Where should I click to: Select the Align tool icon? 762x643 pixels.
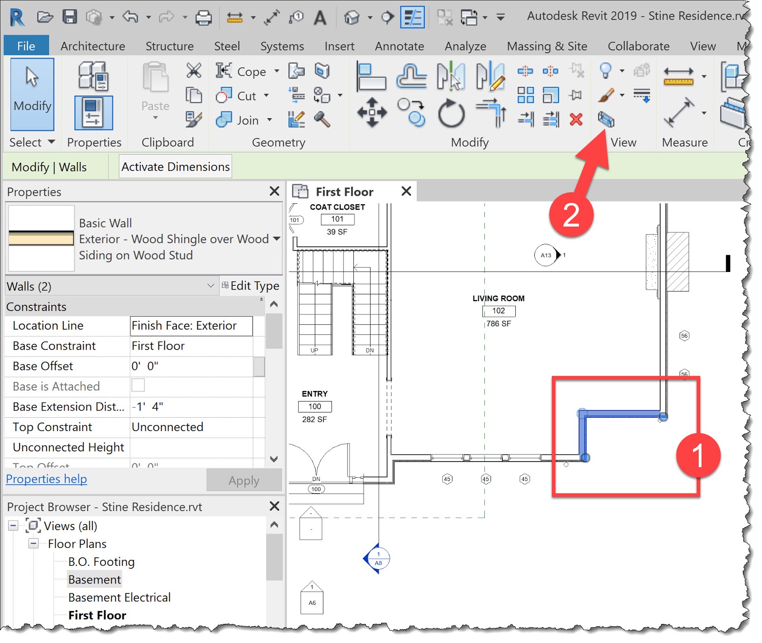coord(371,76)
